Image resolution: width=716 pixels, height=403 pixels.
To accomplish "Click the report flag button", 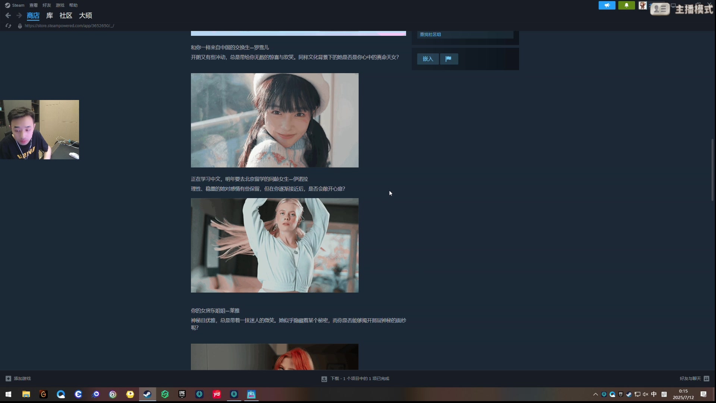I will pos(449,59).
